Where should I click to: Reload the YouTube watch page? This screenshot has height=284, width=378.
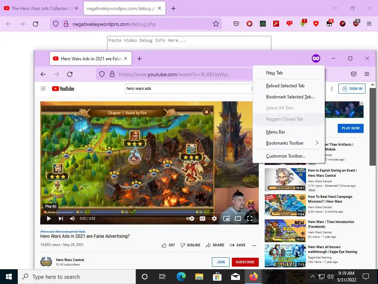[x=70, y=74]
